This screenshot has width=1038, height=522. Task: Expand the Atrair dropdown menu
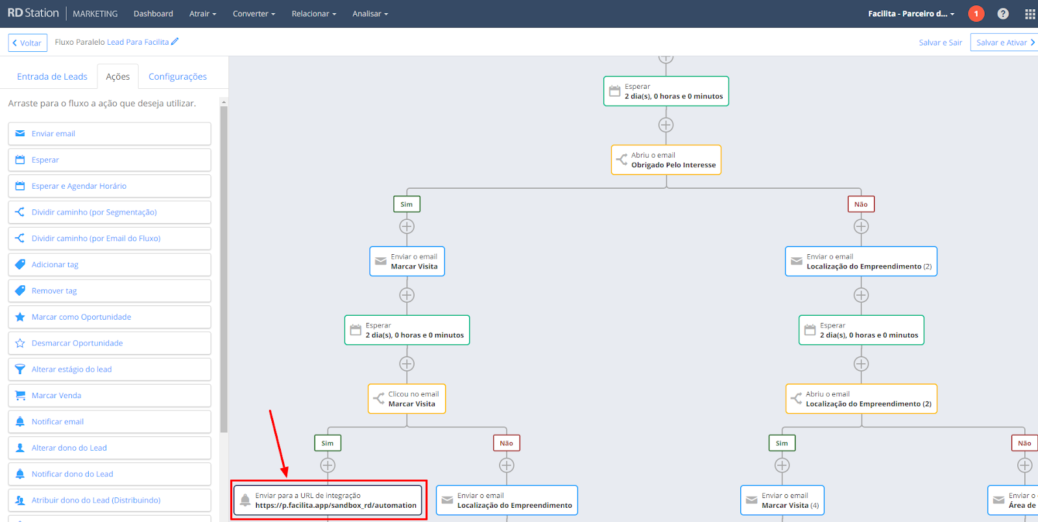point(202,14)
